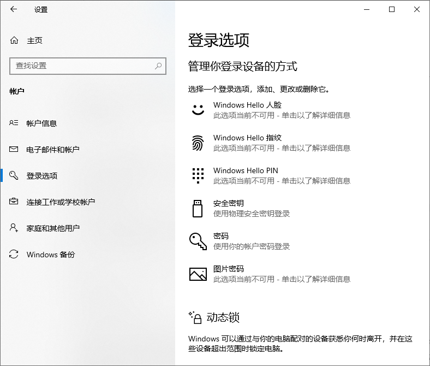Image resolution: width=430 pixels, height=366 pixels.
Task: Click the 管理你登录设备的方式 heading
Action: tap(243, 66)
